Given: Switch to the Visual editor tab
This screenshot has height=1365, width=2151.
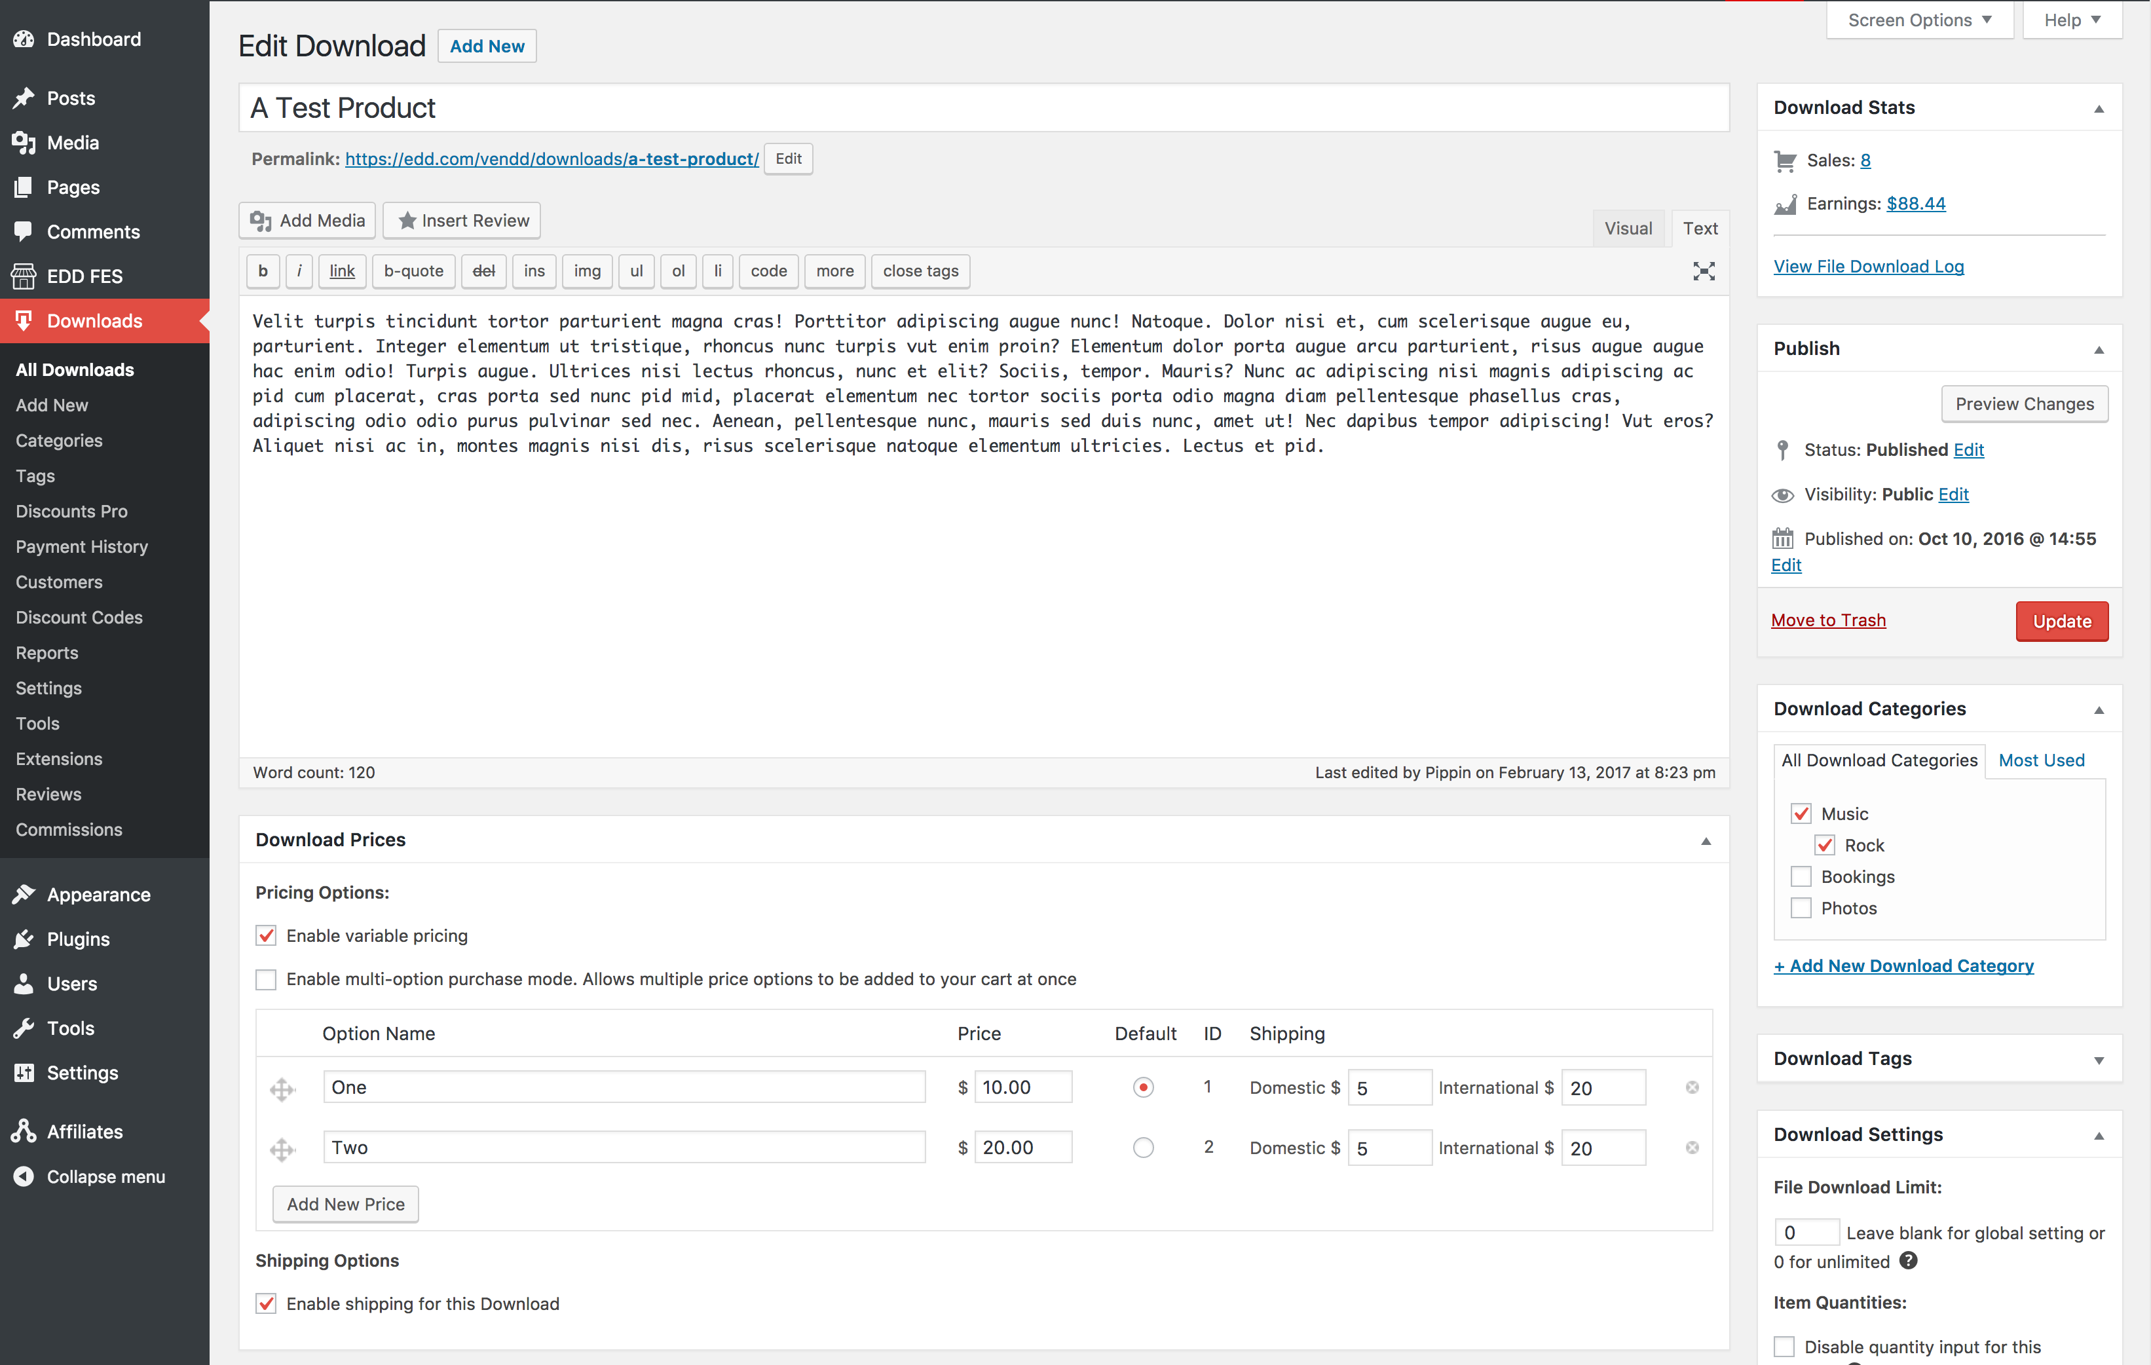Looking at the screenshot, I should tap(1628, 229).
